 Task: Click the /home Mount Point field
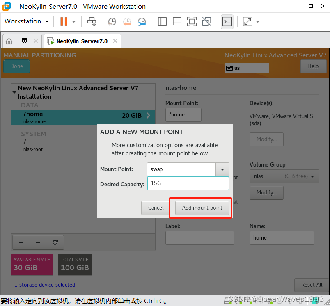coord(183,114)
